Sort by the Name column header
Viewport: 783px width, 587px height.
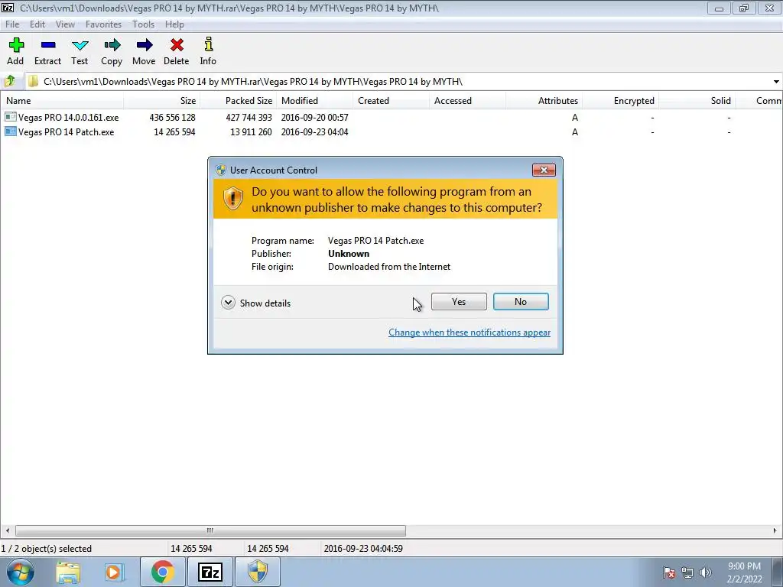[x=63, y=100]
